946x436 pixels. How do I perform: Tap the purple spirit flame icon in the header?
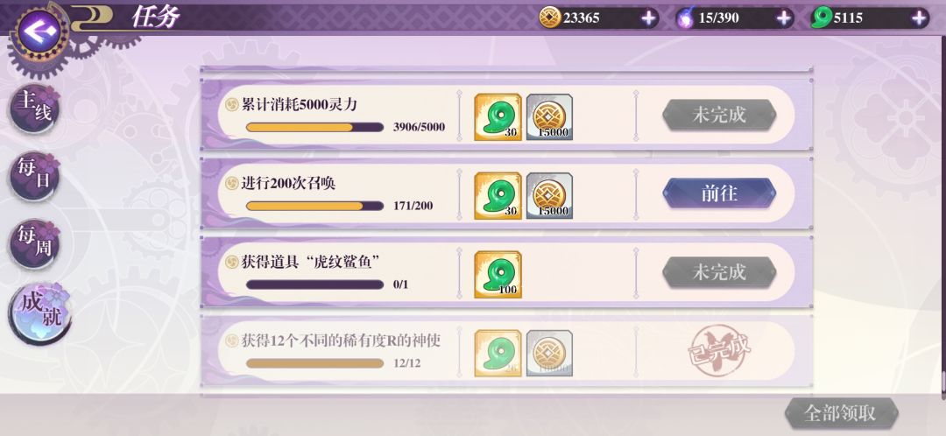pyautogui.click(x=685, y=18)
